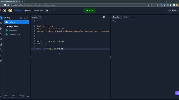Open the history icon in header

pyautogui.click(x=55, y=11)
